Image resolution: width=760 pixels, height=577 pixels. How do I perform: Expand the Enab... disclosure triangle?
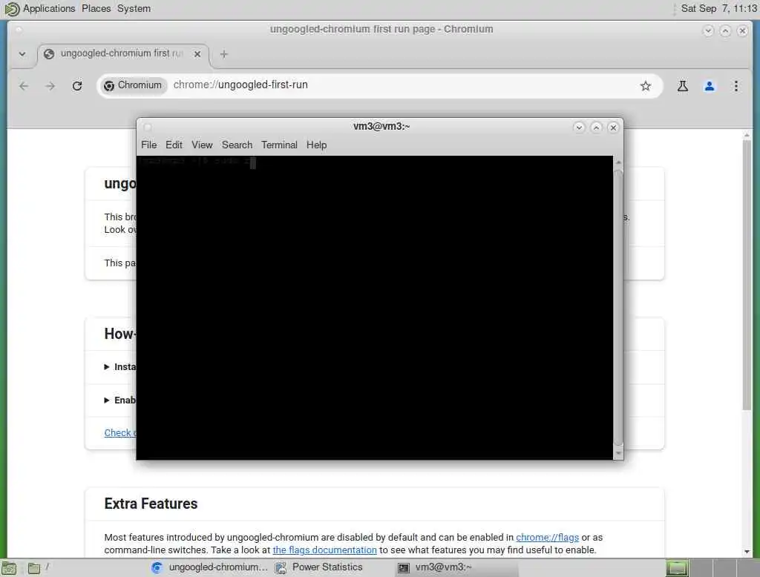tap(107, 400)
